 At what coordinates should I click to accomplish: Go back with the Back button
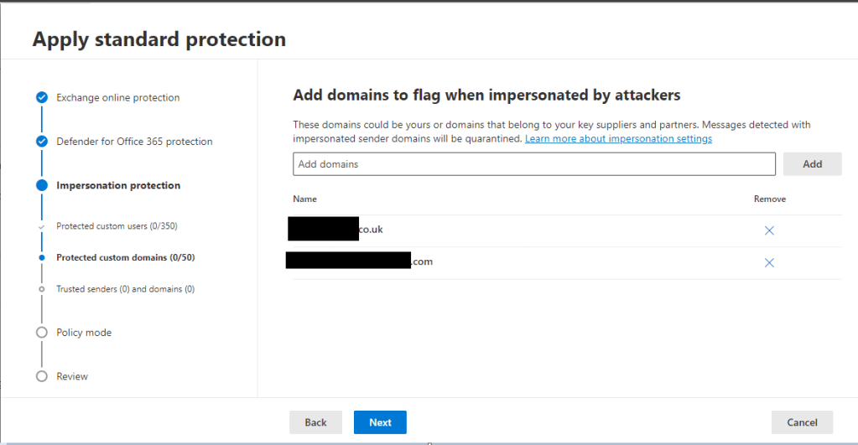coord(315,422)
